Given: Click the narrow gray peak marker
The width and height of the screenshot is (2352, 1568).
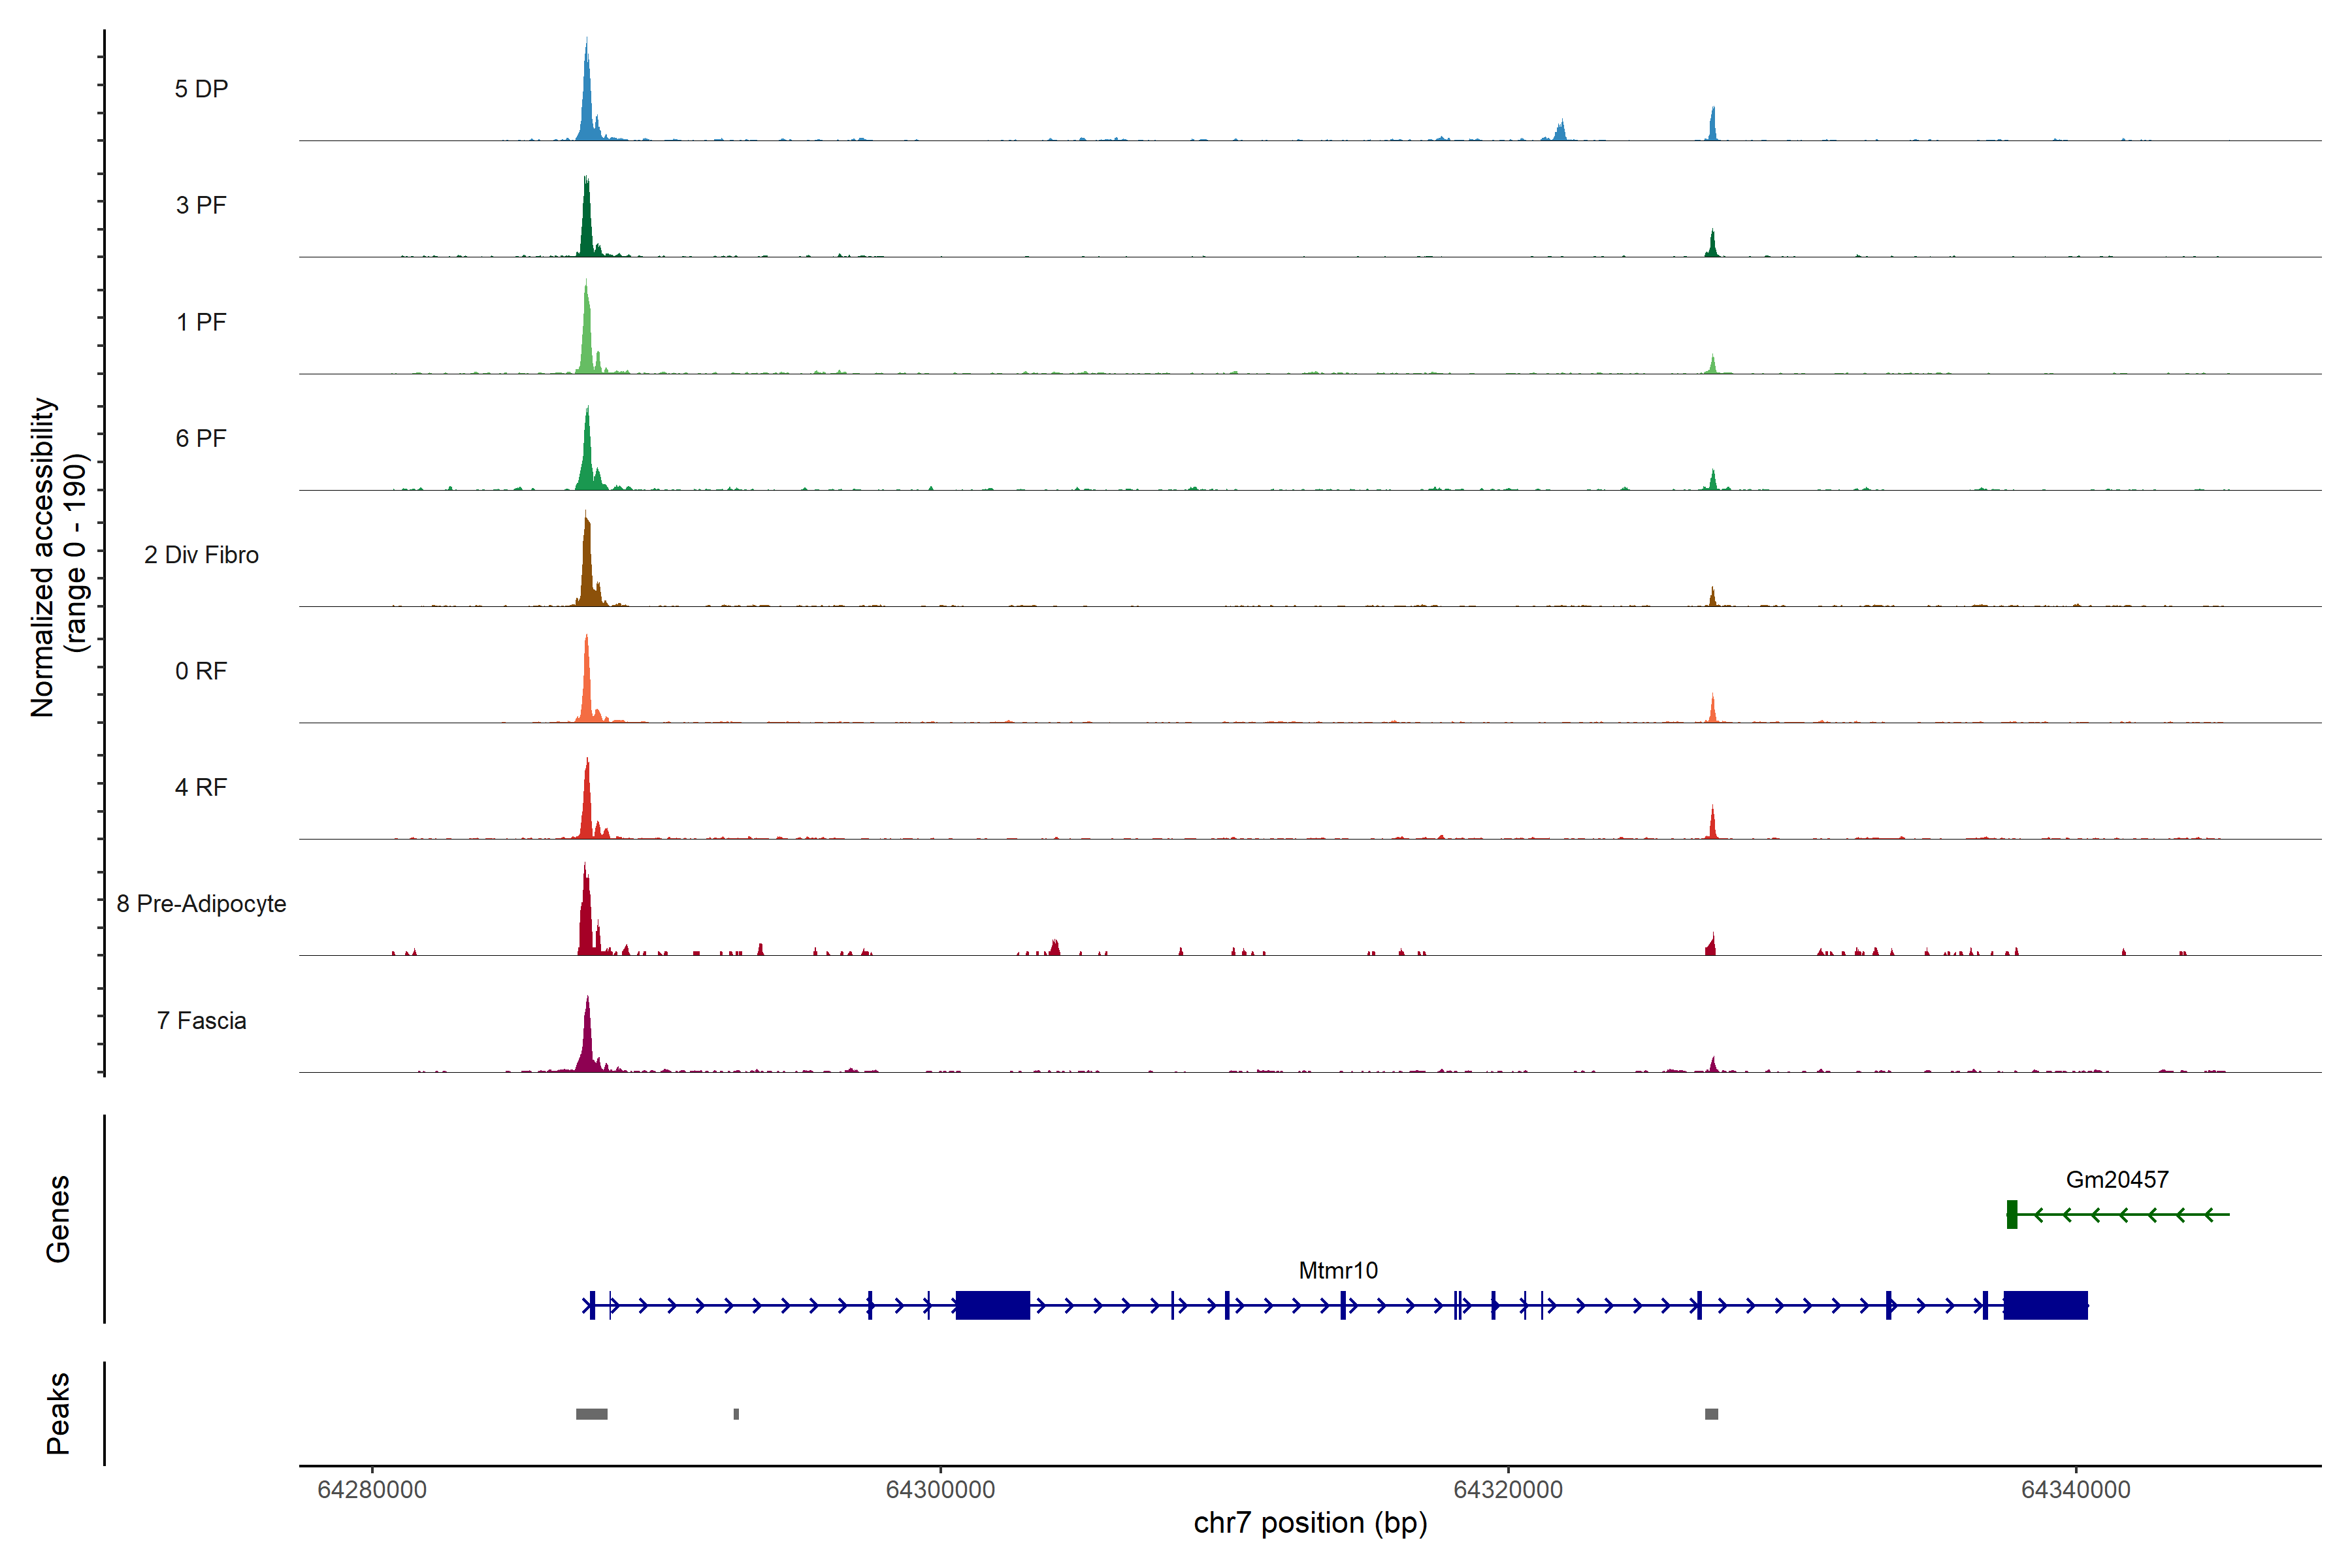Looking at the screenshot, I should tap(736, 1414).
